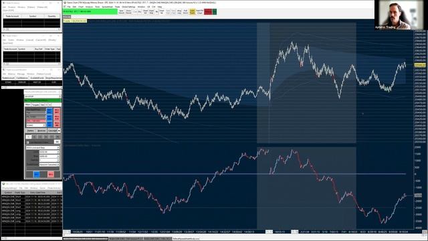Click the Cancel All button in the trade window

52,131
